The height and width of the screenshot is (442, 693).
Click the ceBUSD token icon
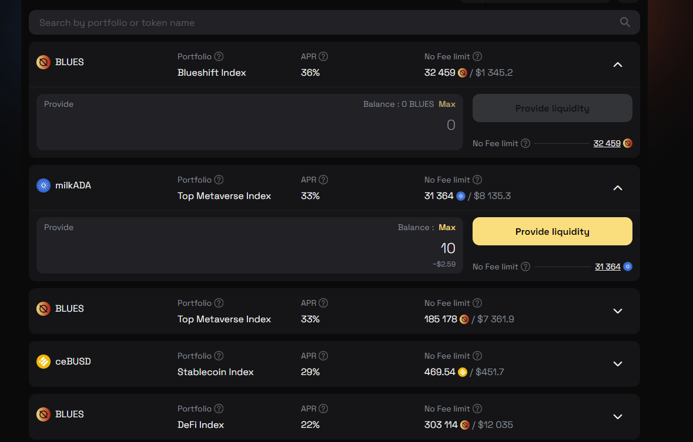[x=43, y=362]
